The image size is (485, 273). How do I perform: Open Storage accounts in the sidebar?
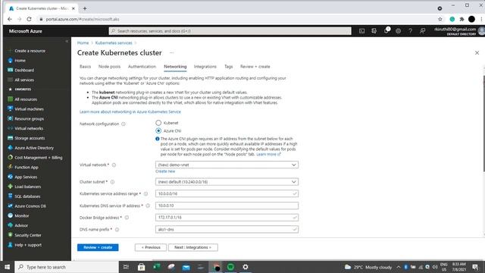point(30,138)
